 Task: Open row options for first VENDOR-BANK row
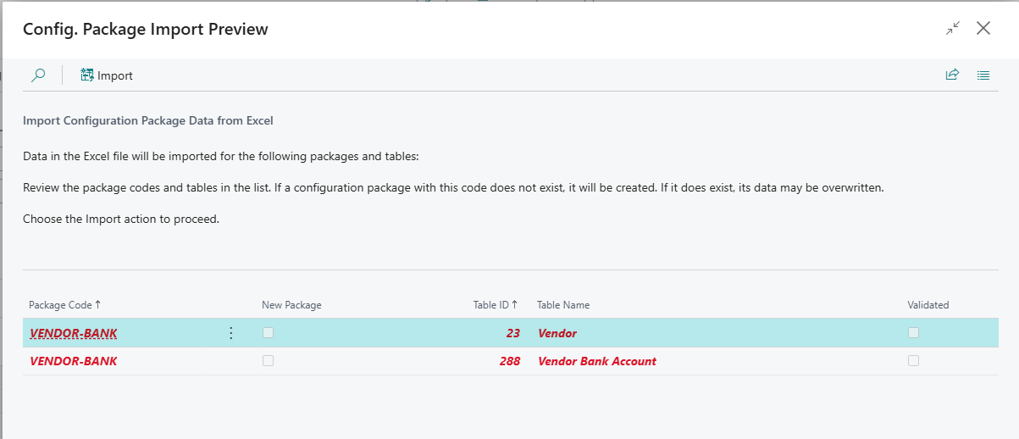[231, 333]
